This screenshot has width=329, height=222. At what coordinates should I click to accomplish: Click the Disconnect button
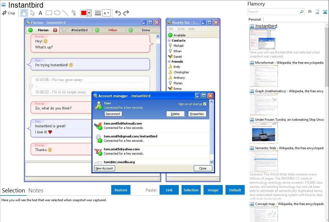[x=113, y=114]
